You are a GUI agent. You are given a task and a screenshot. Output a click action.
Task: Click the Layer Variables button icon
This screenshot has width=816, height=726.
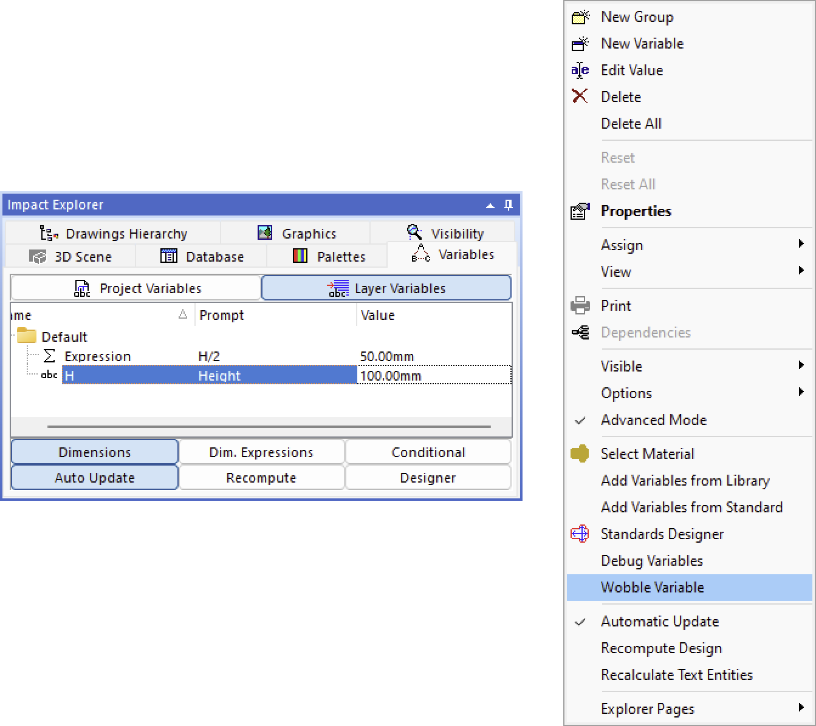[x=338, y=288]
